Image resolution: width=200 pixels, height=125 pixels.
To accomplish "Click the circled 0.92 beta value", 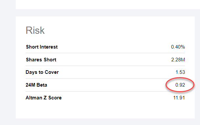I will (x=180, y=85).
